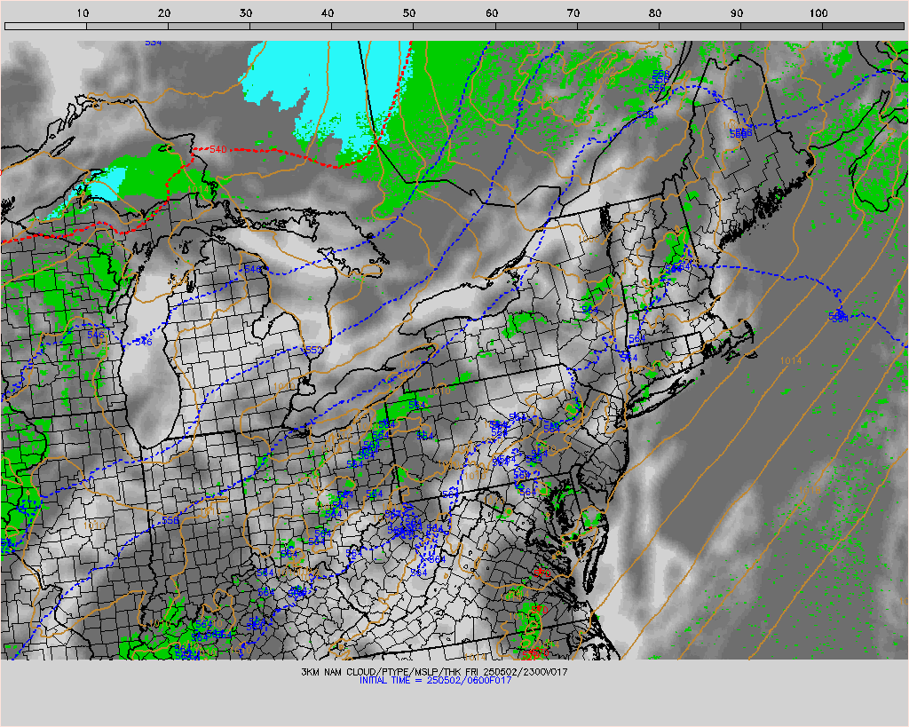Image resolution: width=909 pixels, height=727 pixels.
Task: Click the lightest gray scale segment before 10
Action: (x=45, y=26)
